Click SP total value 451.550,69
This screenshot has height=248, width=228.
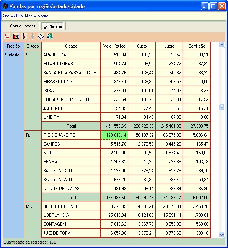point(114,126)
